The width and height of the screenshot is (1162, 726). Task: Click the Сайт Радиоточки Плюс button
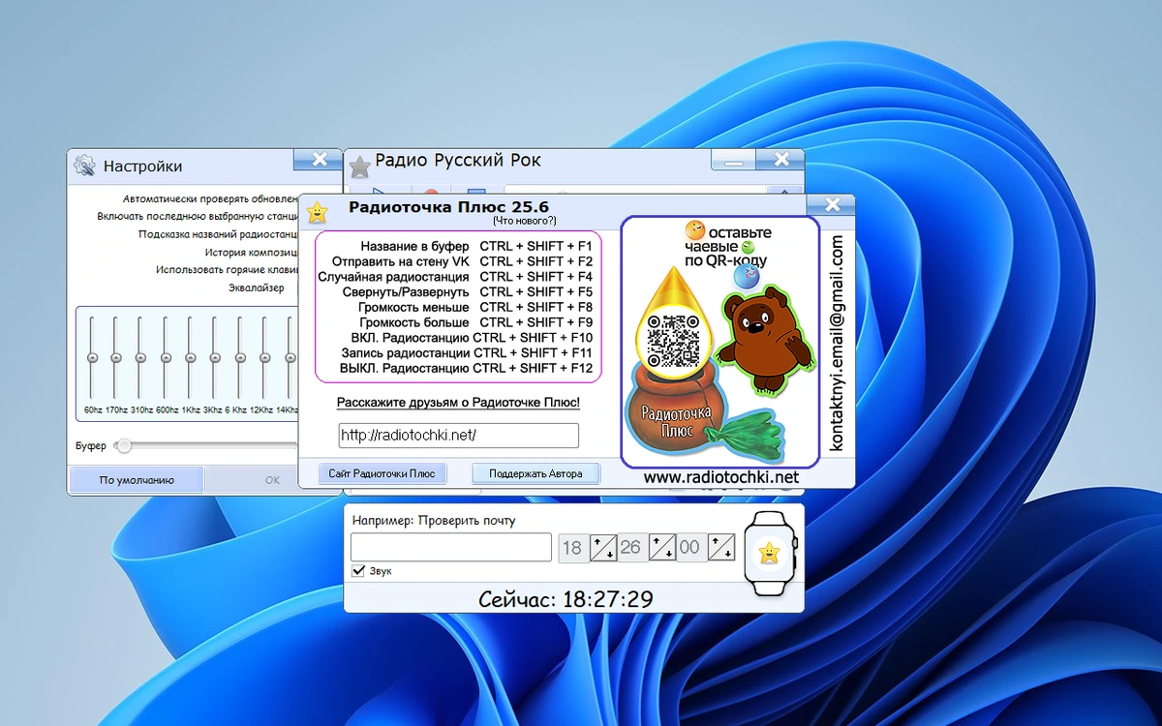[x=382, y=473]
